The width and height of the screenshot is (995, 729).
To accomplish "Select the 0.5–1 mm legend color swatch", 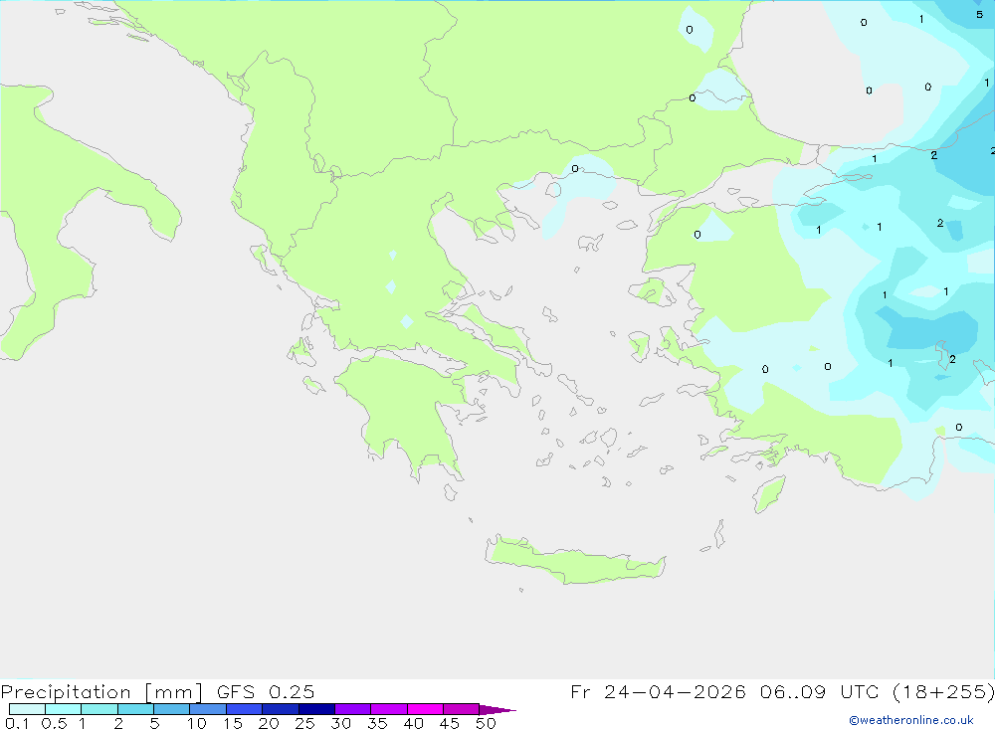I will 64,709.
